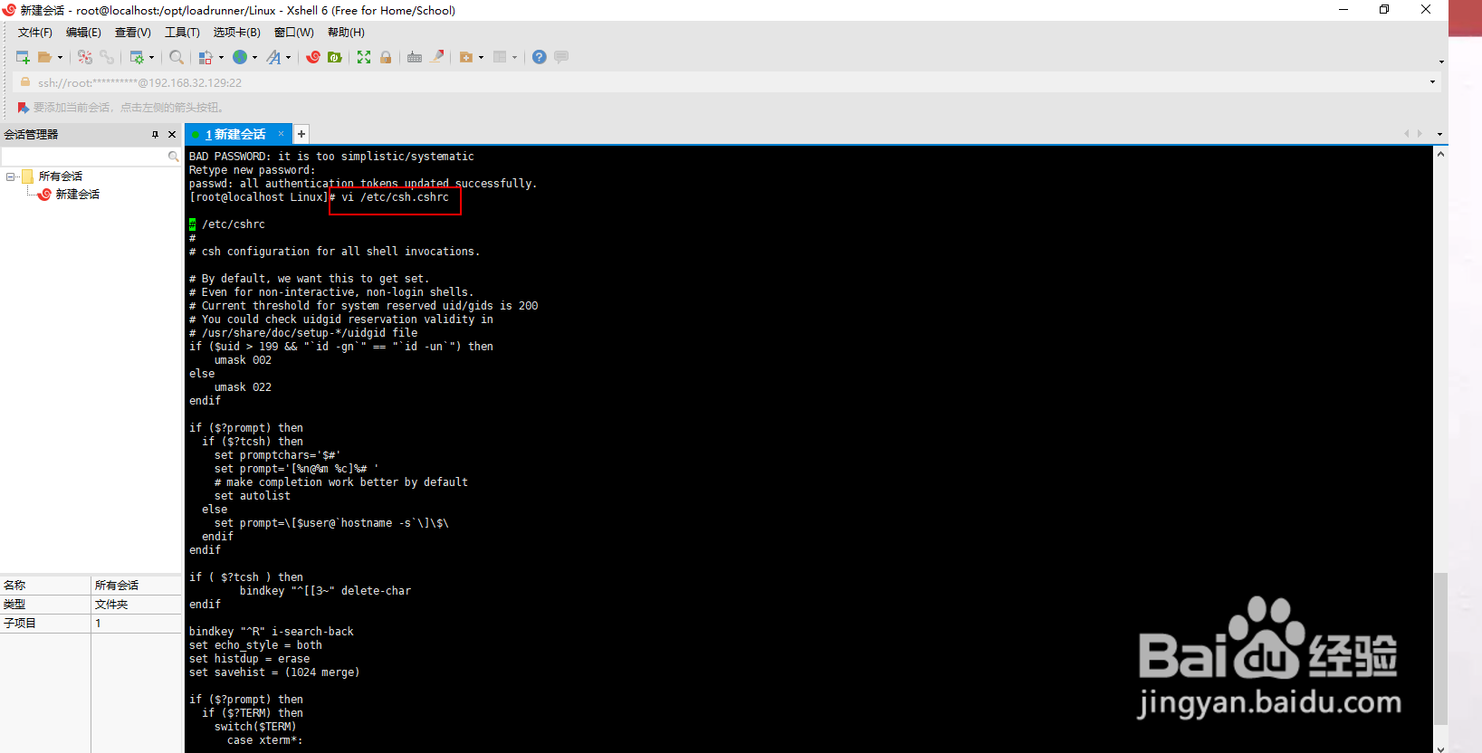This screenshot has width=1482, height=753.
Task: Expand the globe encoding dropdown arrow
Action: (254, 57)
